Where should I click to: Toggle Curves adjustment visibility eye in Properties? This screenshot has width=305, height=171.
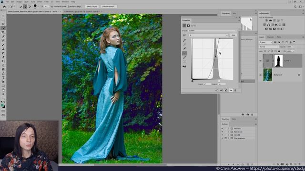231,90
